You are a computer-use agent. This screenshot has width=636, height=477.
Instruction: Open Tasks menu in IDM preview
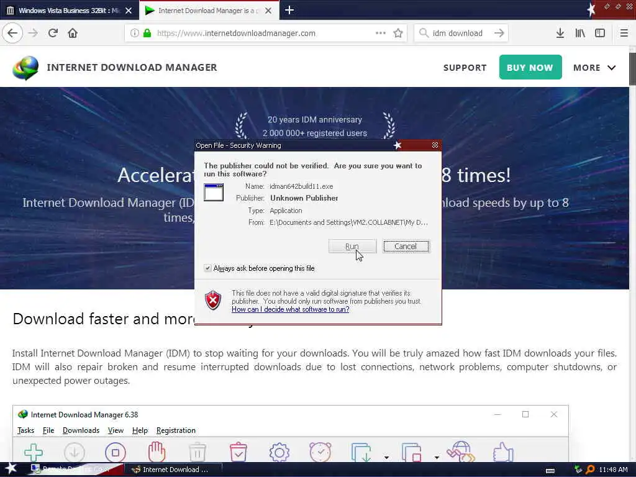pos(25,430)
